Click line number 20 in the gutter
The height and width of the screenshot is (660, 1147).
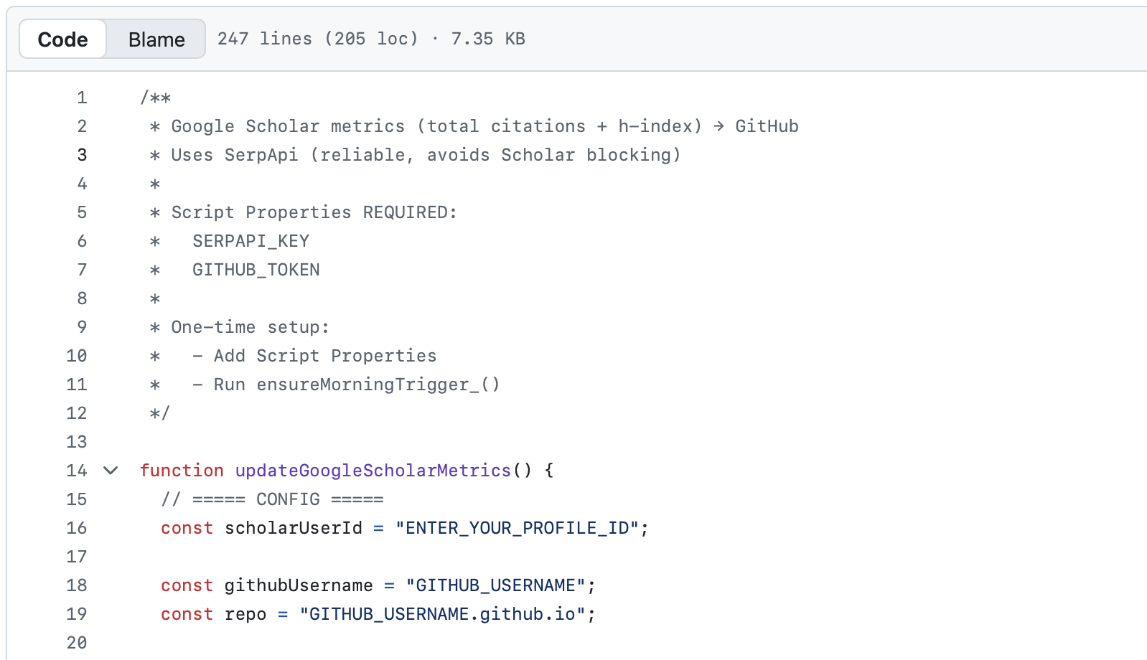pyautogui.click(x=77, y=643)
